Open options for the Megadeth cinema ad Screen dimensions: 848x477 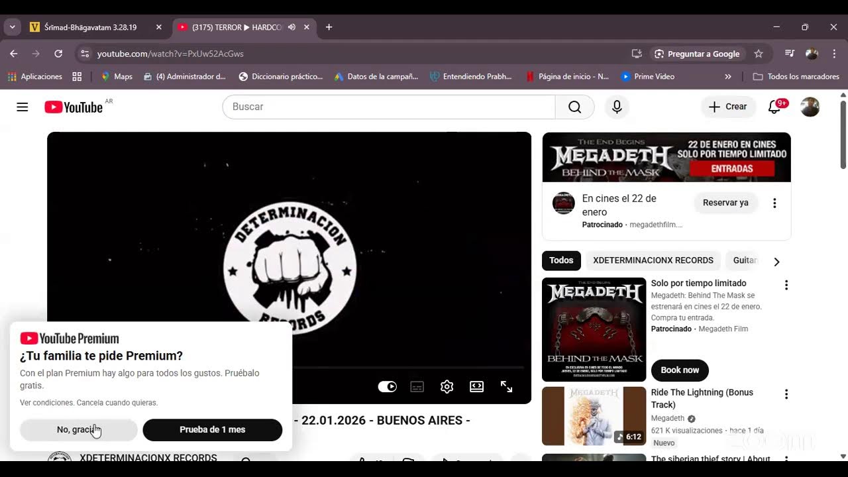(774, 203)
